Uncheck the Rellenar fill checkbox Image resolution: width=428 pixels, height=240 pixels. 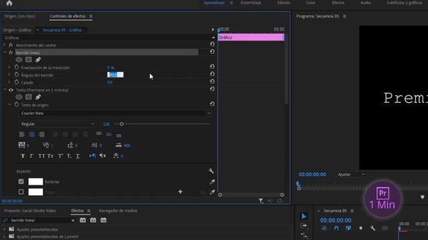21,181
